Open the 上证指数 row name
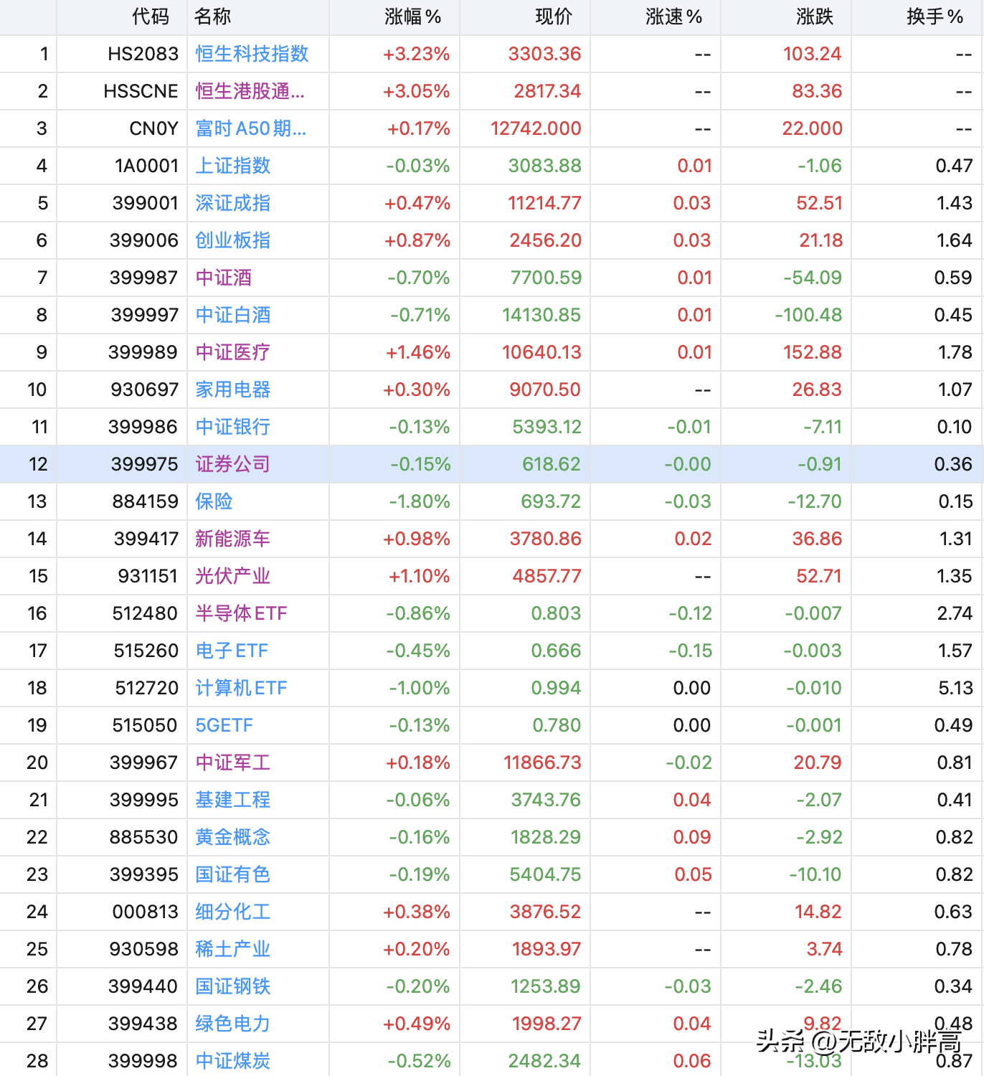984x1076 pixels. pos(233,166)
